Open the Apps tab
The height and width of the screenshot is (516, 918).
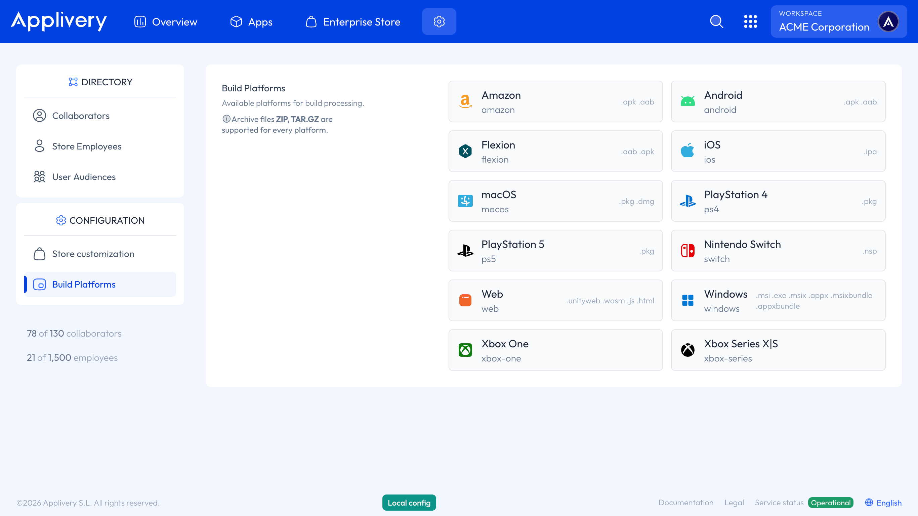pos(251,22)
